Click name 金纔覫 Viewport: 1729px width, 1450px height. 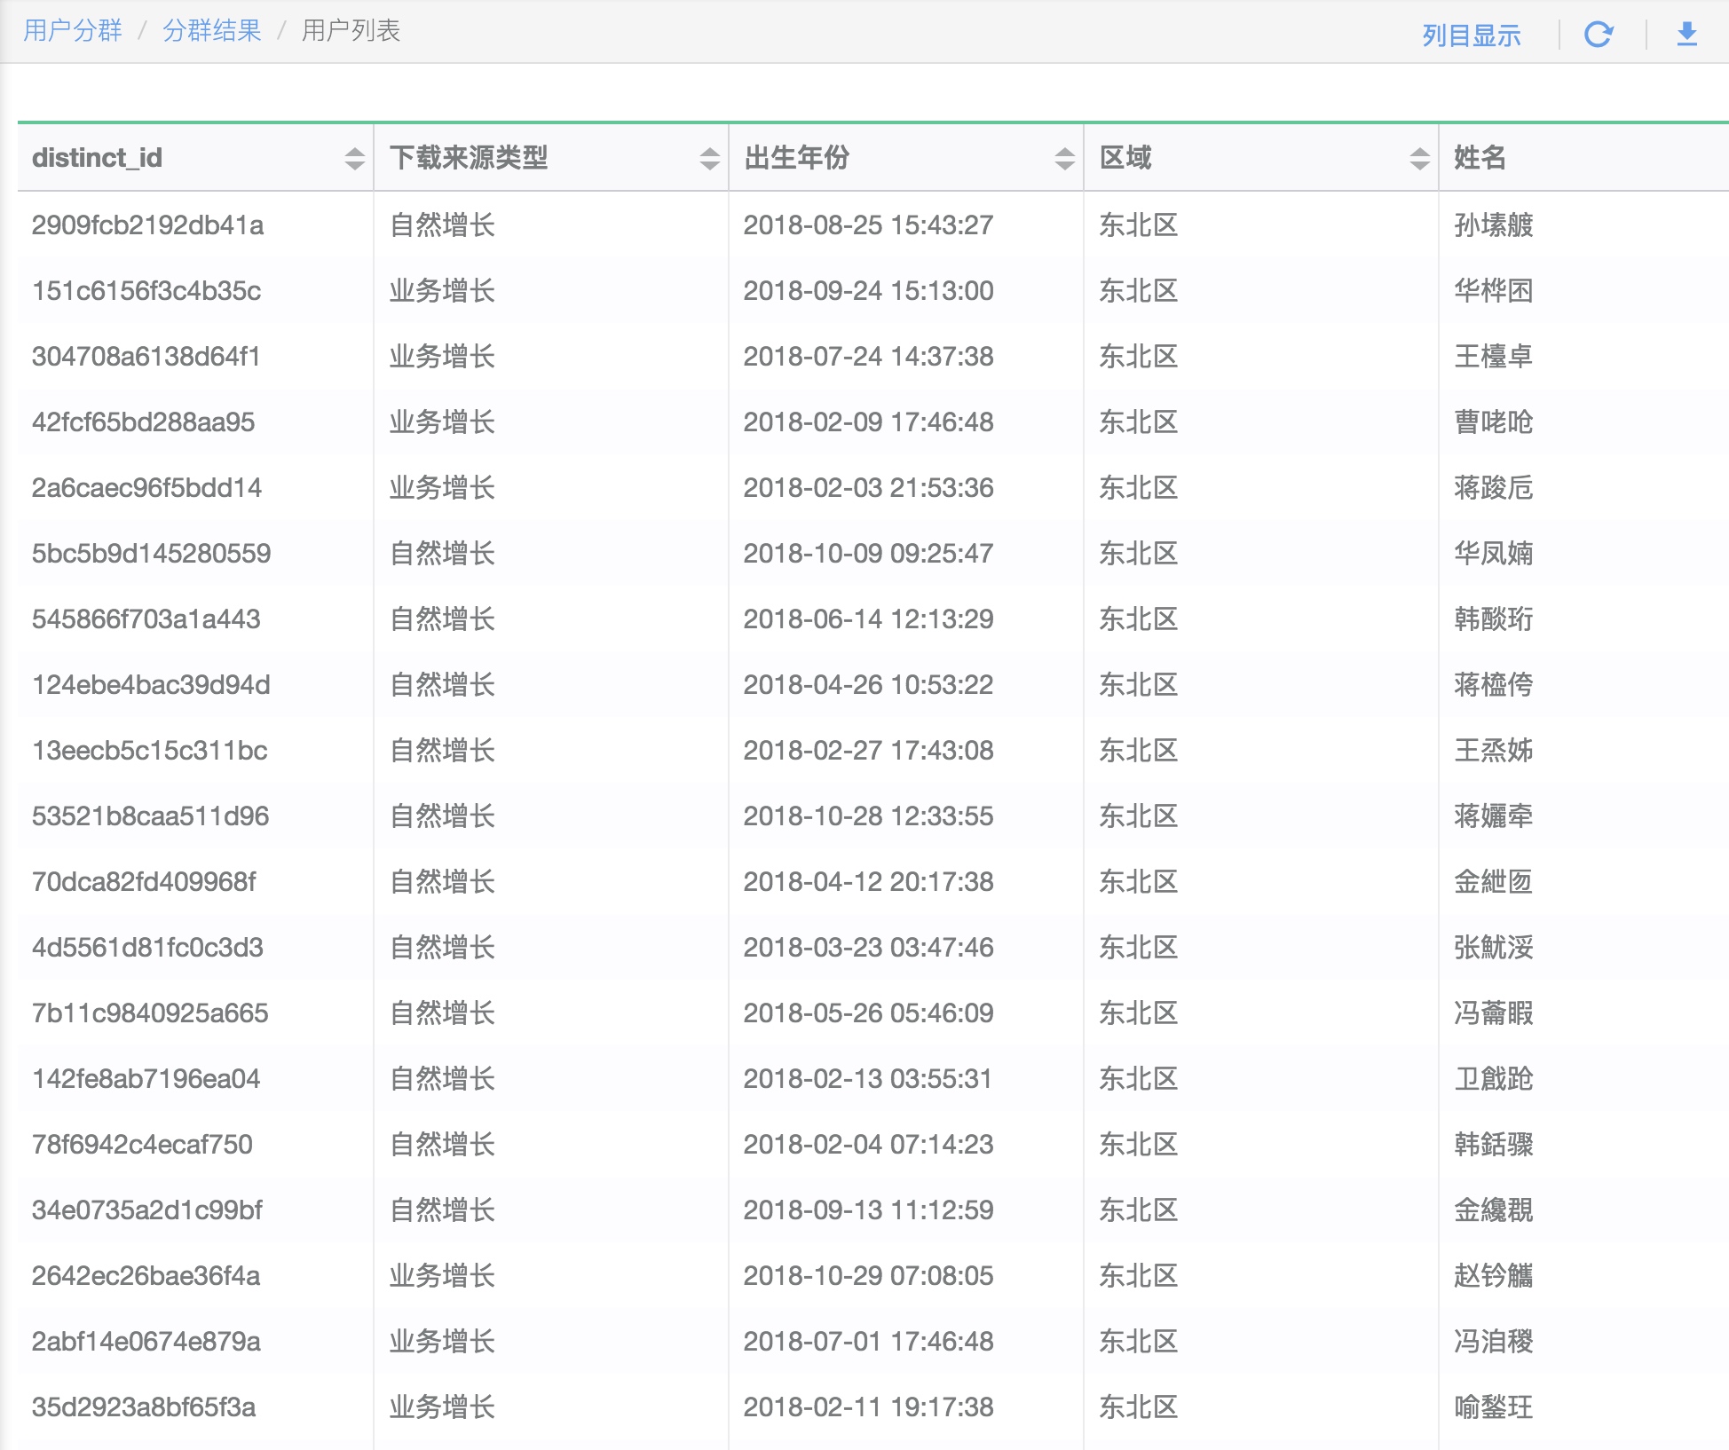(1494, 1210)
